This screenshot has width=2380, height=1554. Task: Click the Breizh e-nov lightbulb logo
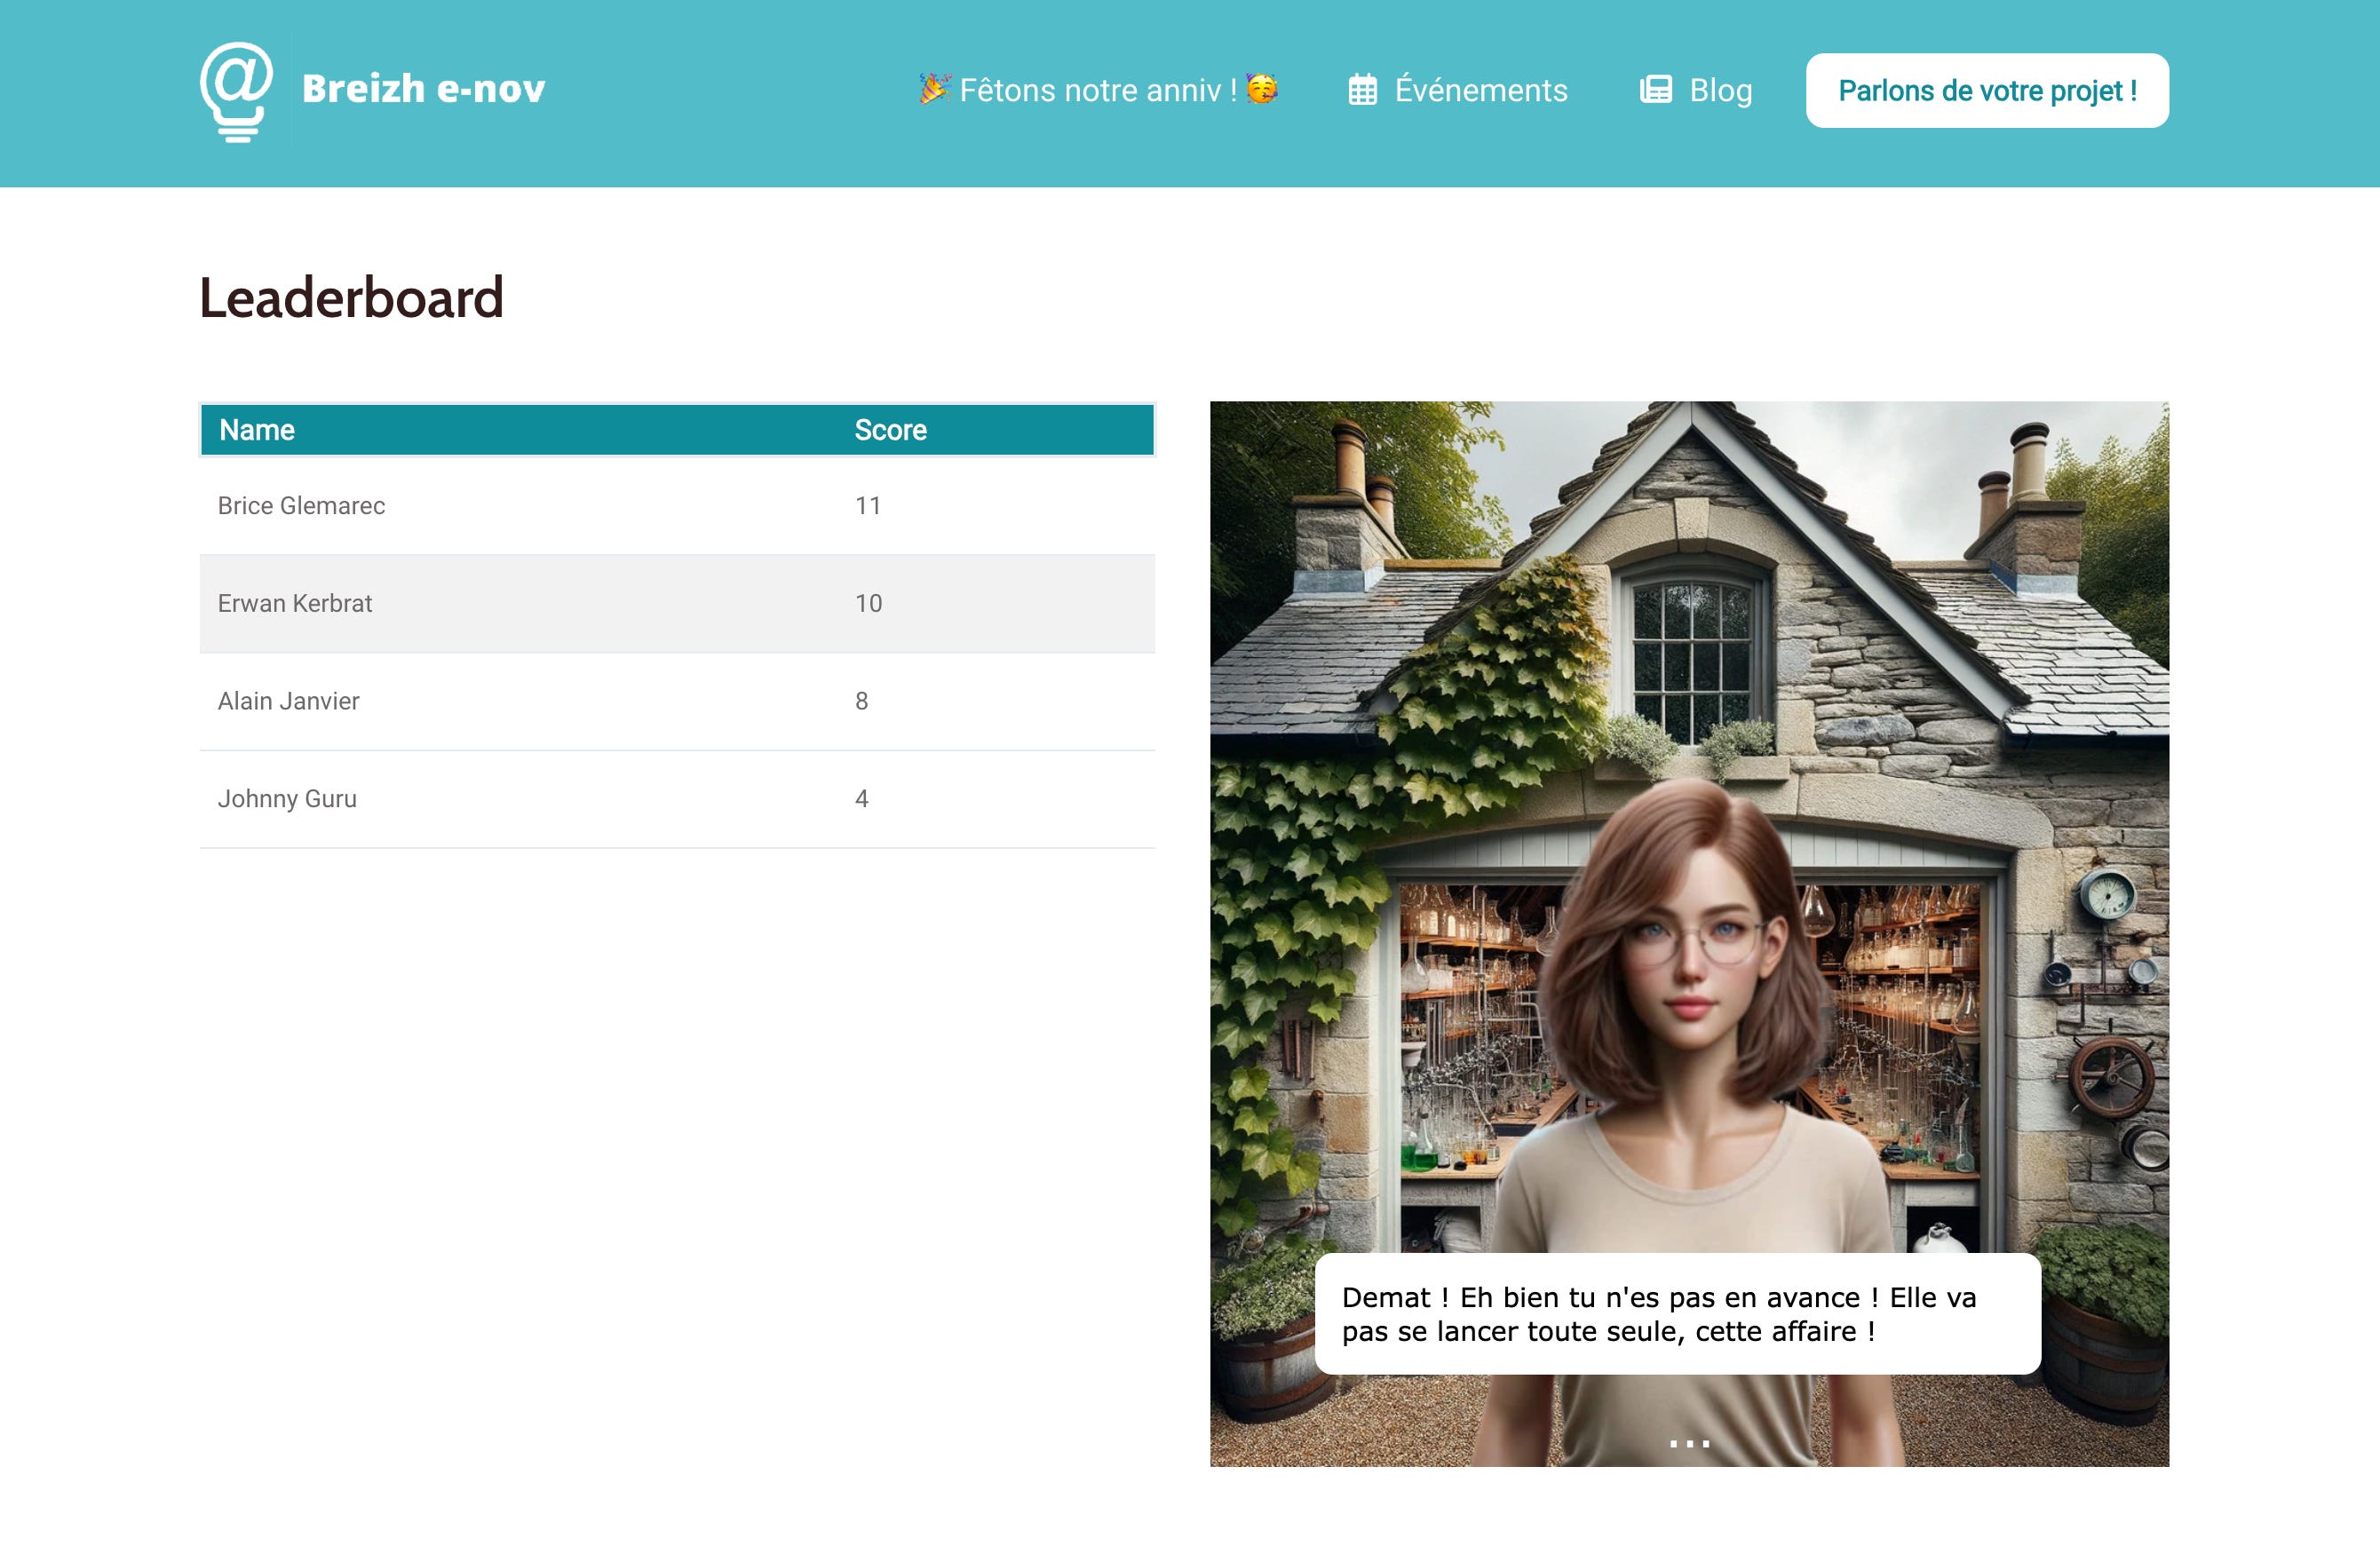click(x=236, y=91)
